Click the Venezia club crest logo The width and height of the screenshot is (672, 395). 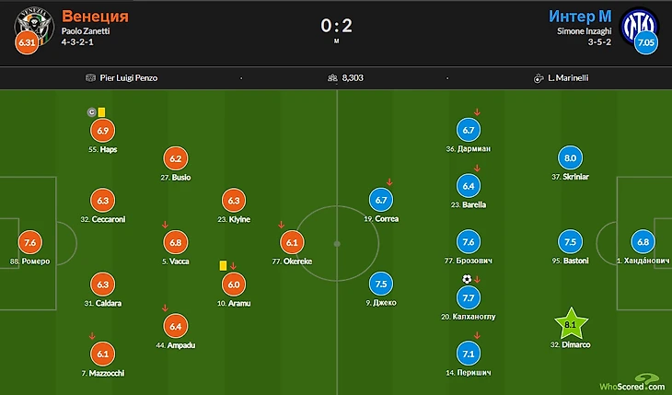click(x=30, y=22)
